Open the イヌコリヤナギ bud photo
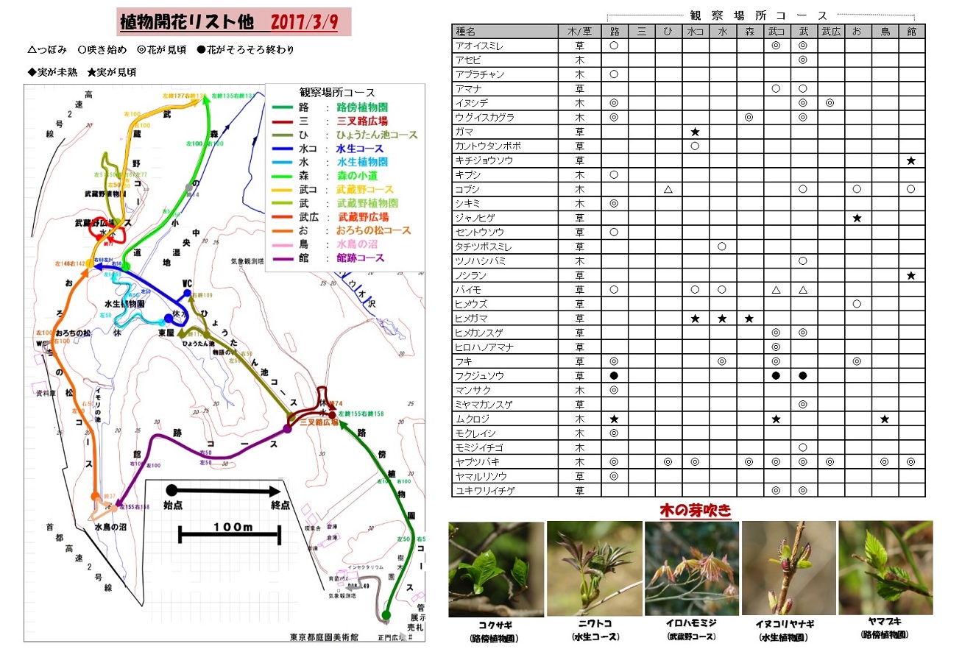This screenshot has width=962, height=649. pyautogui.click(x=789, y=569)
